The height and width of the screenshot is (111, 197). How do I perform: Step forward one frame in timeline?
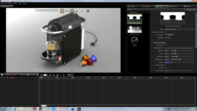[x=31, y=75]
